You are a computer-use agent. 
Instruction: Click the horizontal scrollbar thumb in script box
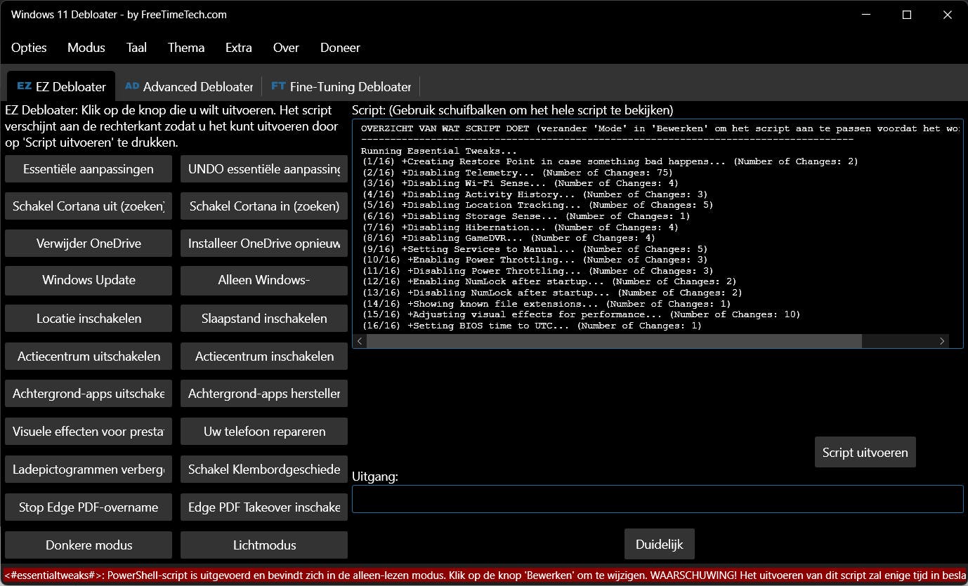(x=614, y=341)
